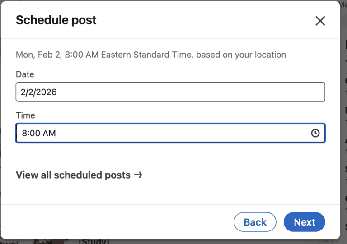Click the Time field label
The height and width of the screenshot is (244, 347).
pyautogui.click(x=25, y=115)
